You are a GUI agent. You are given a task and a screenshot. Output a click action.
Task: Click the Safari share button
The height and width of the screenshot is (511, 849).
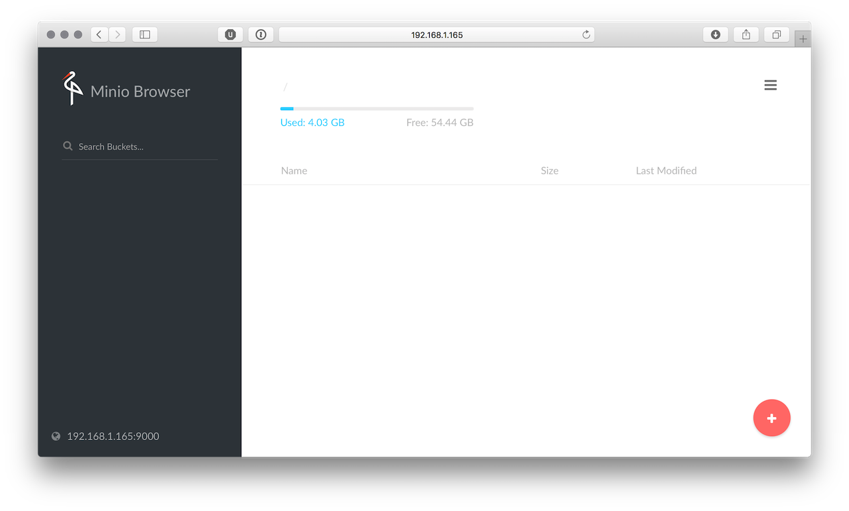pos(746,34)
